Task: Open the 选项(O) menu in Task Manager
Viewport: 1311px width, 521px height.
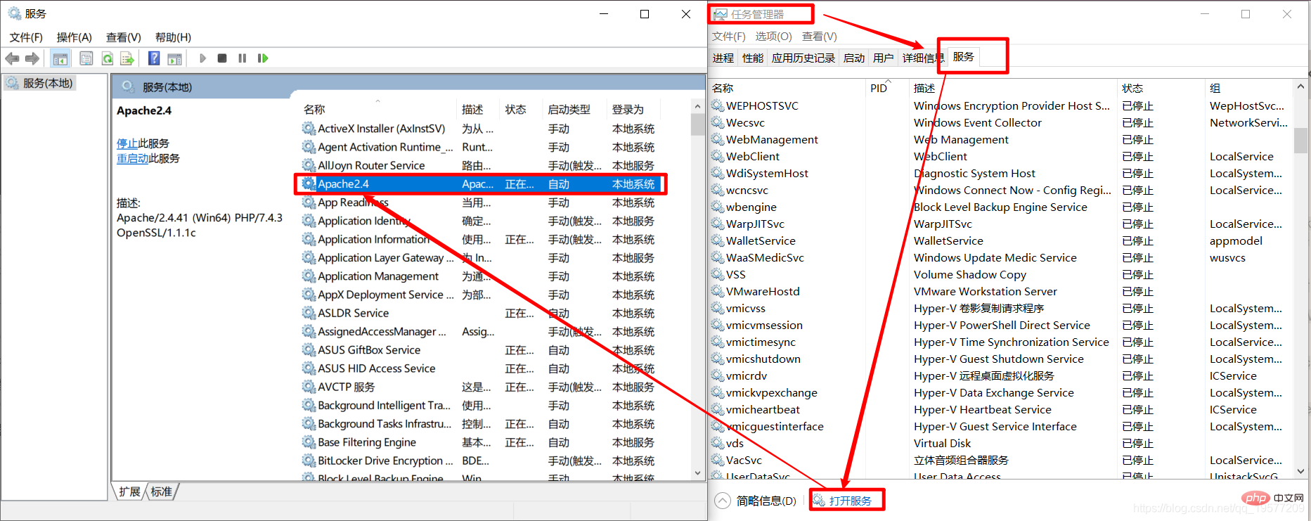Action: click(x=773, y=36)
